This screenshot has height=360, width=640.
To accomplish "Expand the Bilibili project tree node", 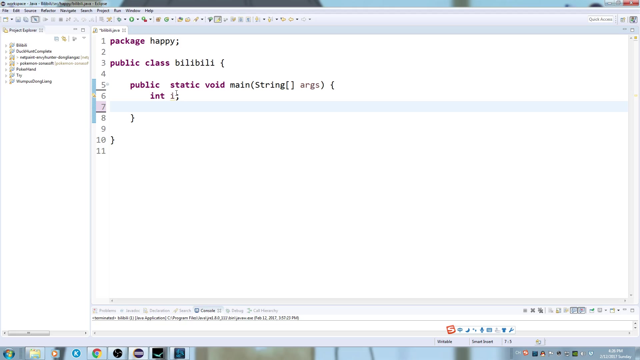I will coord(6,46).
